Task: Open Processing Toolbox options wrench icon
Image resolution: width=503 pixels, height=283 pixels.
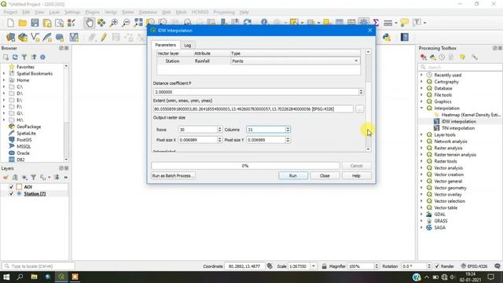Action: pos(475,57)
